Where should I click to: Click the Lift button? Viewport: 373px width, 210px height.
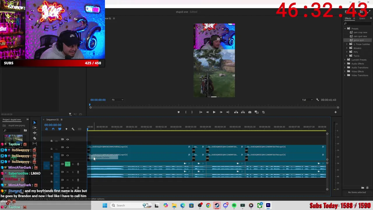coord(236,112)
